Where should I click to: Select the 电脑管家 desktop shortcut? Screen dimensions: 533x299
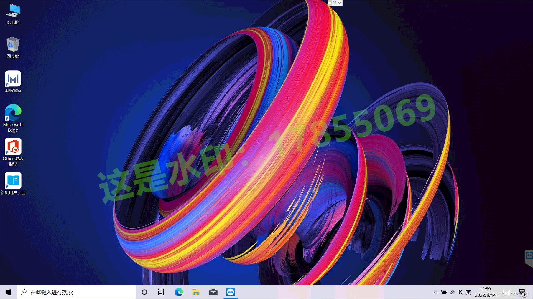pos(13,82)
